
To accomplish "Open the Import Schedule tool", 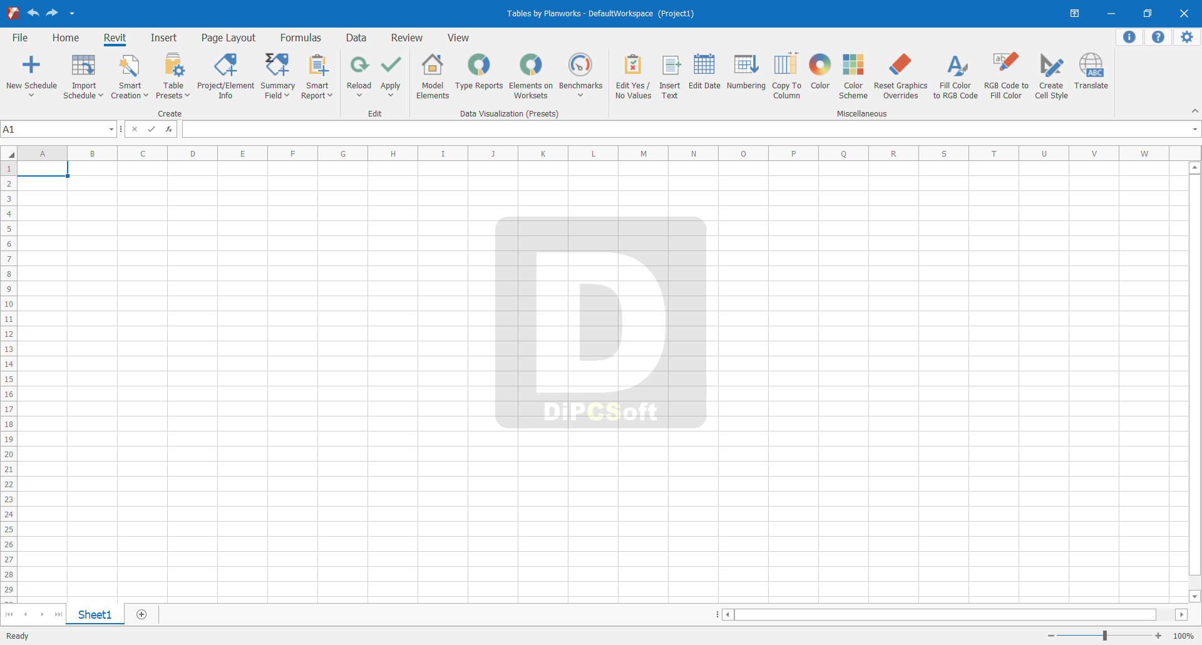I will (x=83, y=76).
